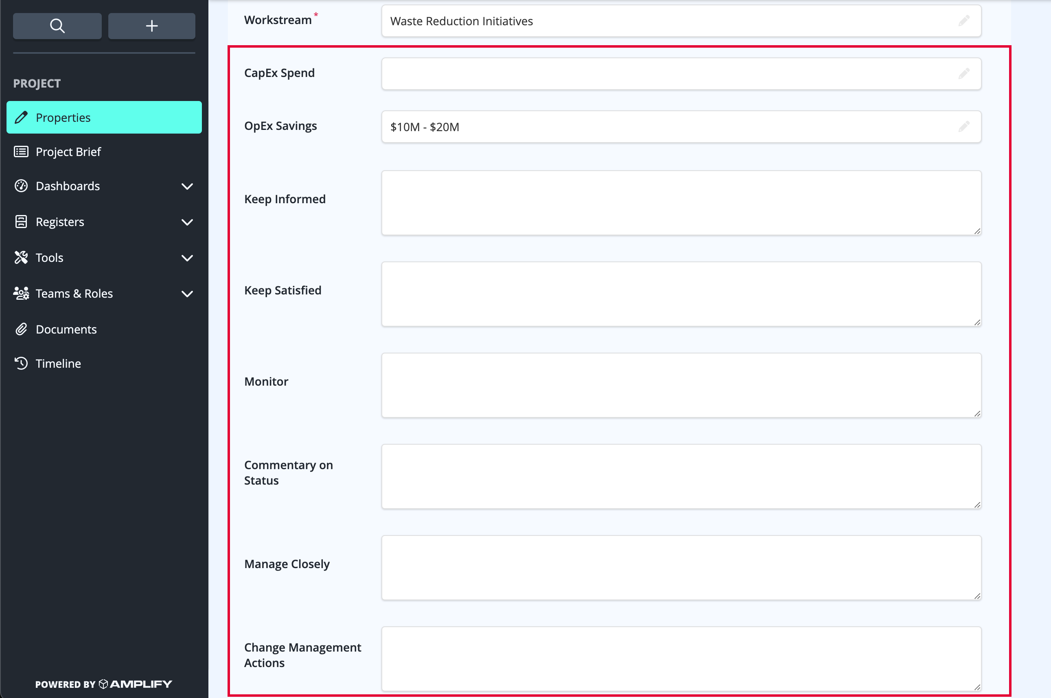The height and width of the screenshot is (698, 1051).
Task: Click the Documents paperclip icon
Action: (x=21, y=329)
